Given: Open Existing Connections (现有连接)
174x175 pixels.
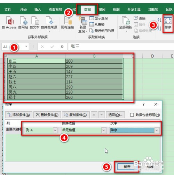Looking at the screenshot, I should pos(68,23).
